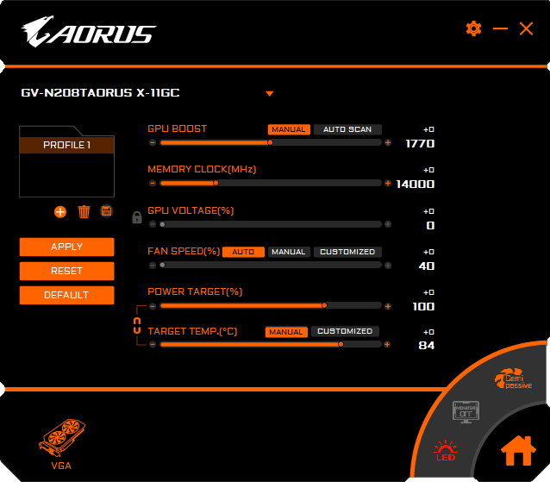
Task: Save the profile with the floppy disk icon
Action: [x=106, y=211]
